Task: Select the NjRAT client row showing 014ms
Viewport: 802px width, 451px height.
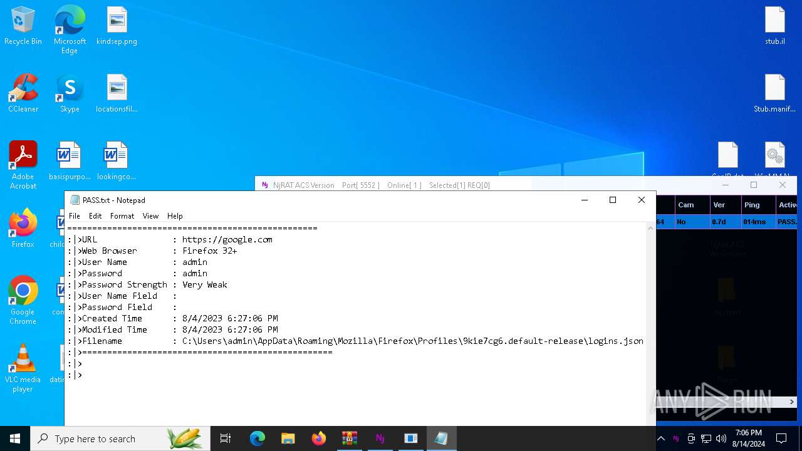Action: pos(726,222)
